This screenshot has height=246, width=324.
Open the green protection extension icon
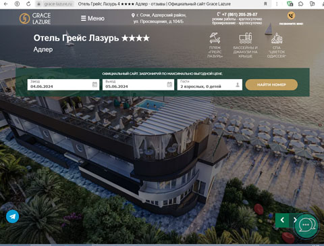tap(290, 4)
